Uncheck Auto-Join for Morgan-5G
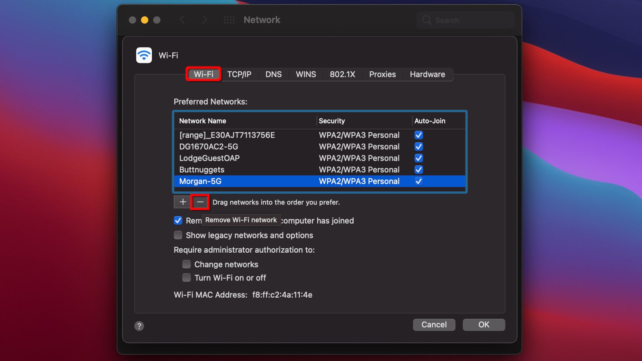The height and width of the screenshot is (361, 642). (419, 181)
